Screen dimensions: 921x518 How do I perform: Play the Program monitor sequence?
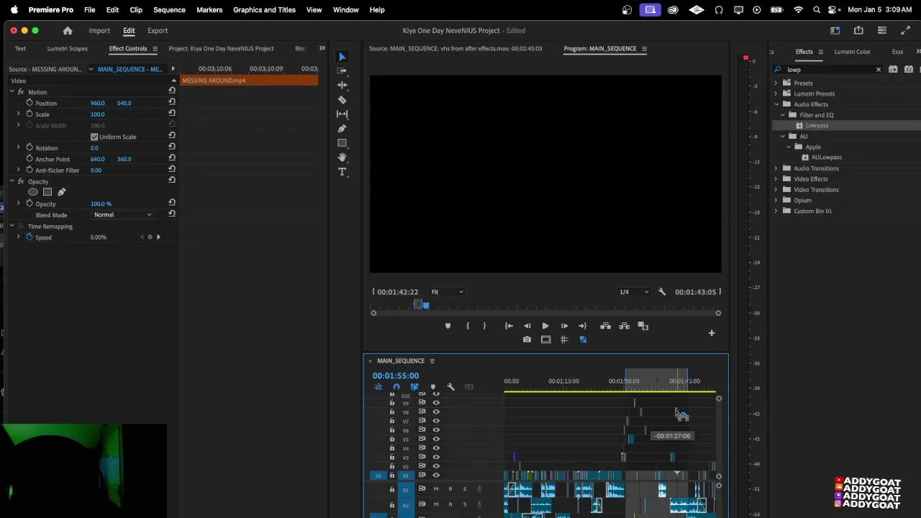pos(545,326)
